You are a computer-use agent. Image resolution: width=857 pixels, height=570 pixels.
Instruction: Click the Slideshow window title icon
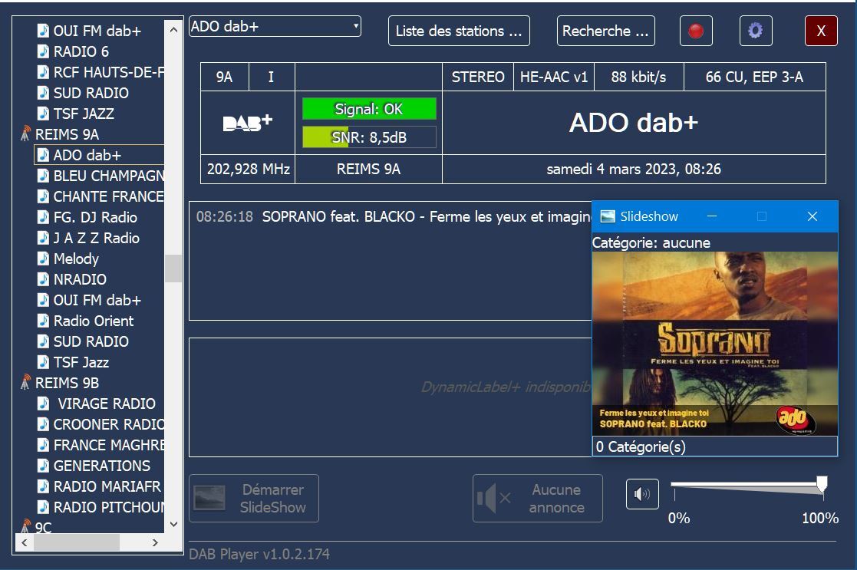click(608, 216)
